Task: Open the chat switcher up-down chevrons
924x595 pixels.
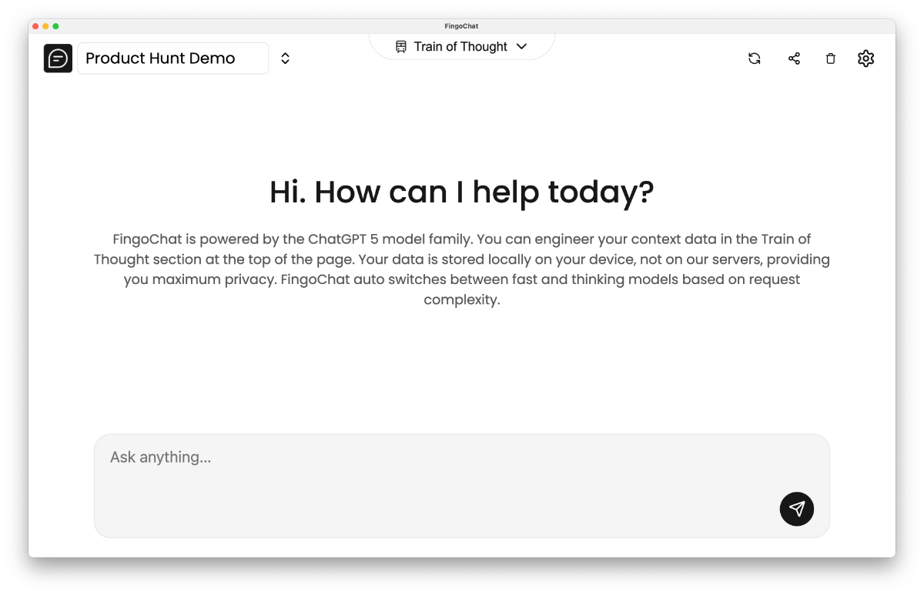Action: (x=285, y=58)
